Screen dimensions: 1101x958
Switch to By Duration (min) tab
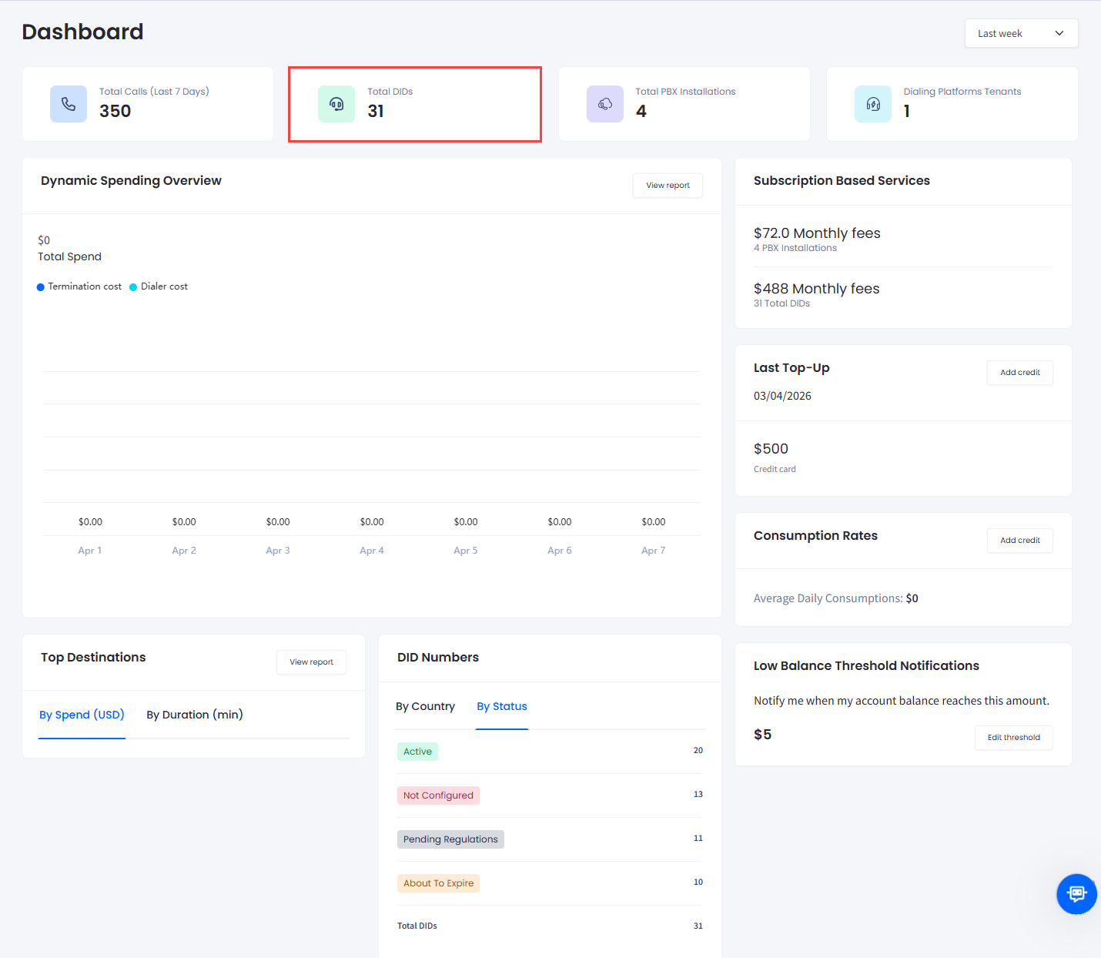pos(195,715)
